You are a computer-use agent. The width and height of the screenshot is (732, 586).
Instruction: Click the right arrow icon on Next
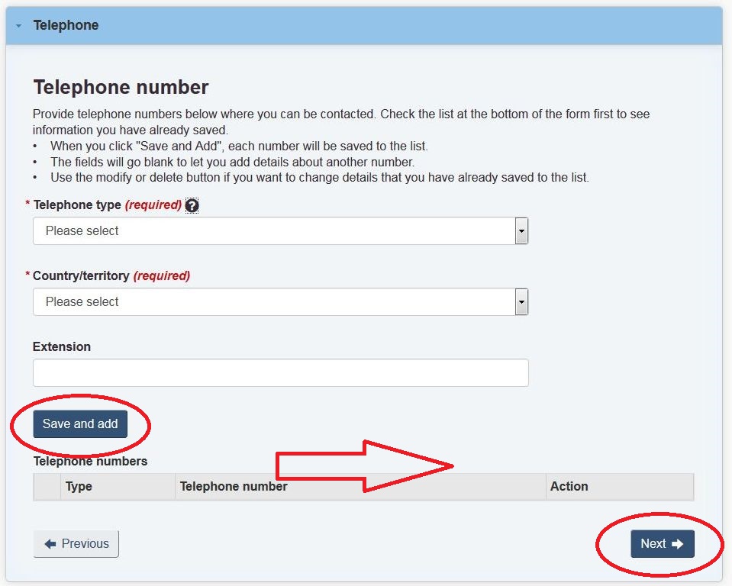pyautogui.click(x=678, y=544)
